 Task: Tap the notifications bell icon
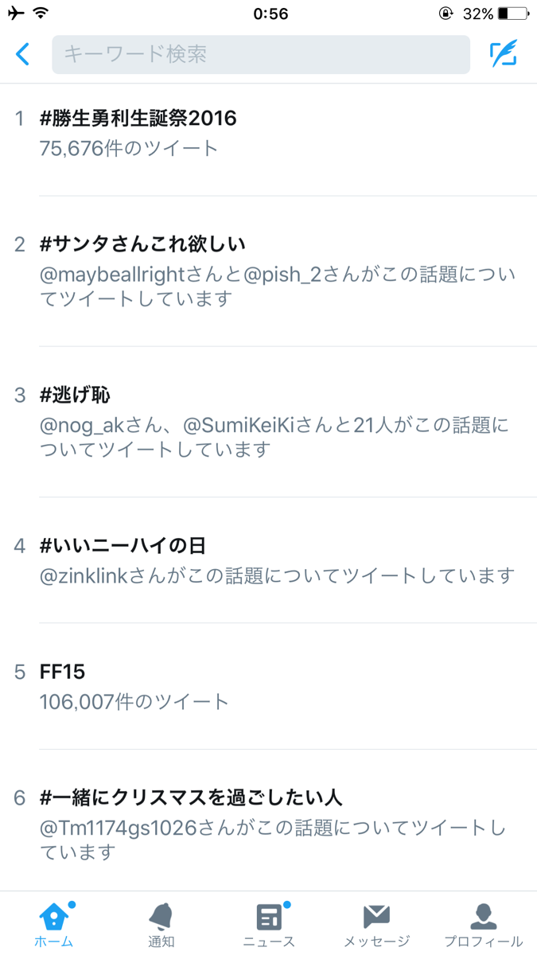(x=161, y=917)
